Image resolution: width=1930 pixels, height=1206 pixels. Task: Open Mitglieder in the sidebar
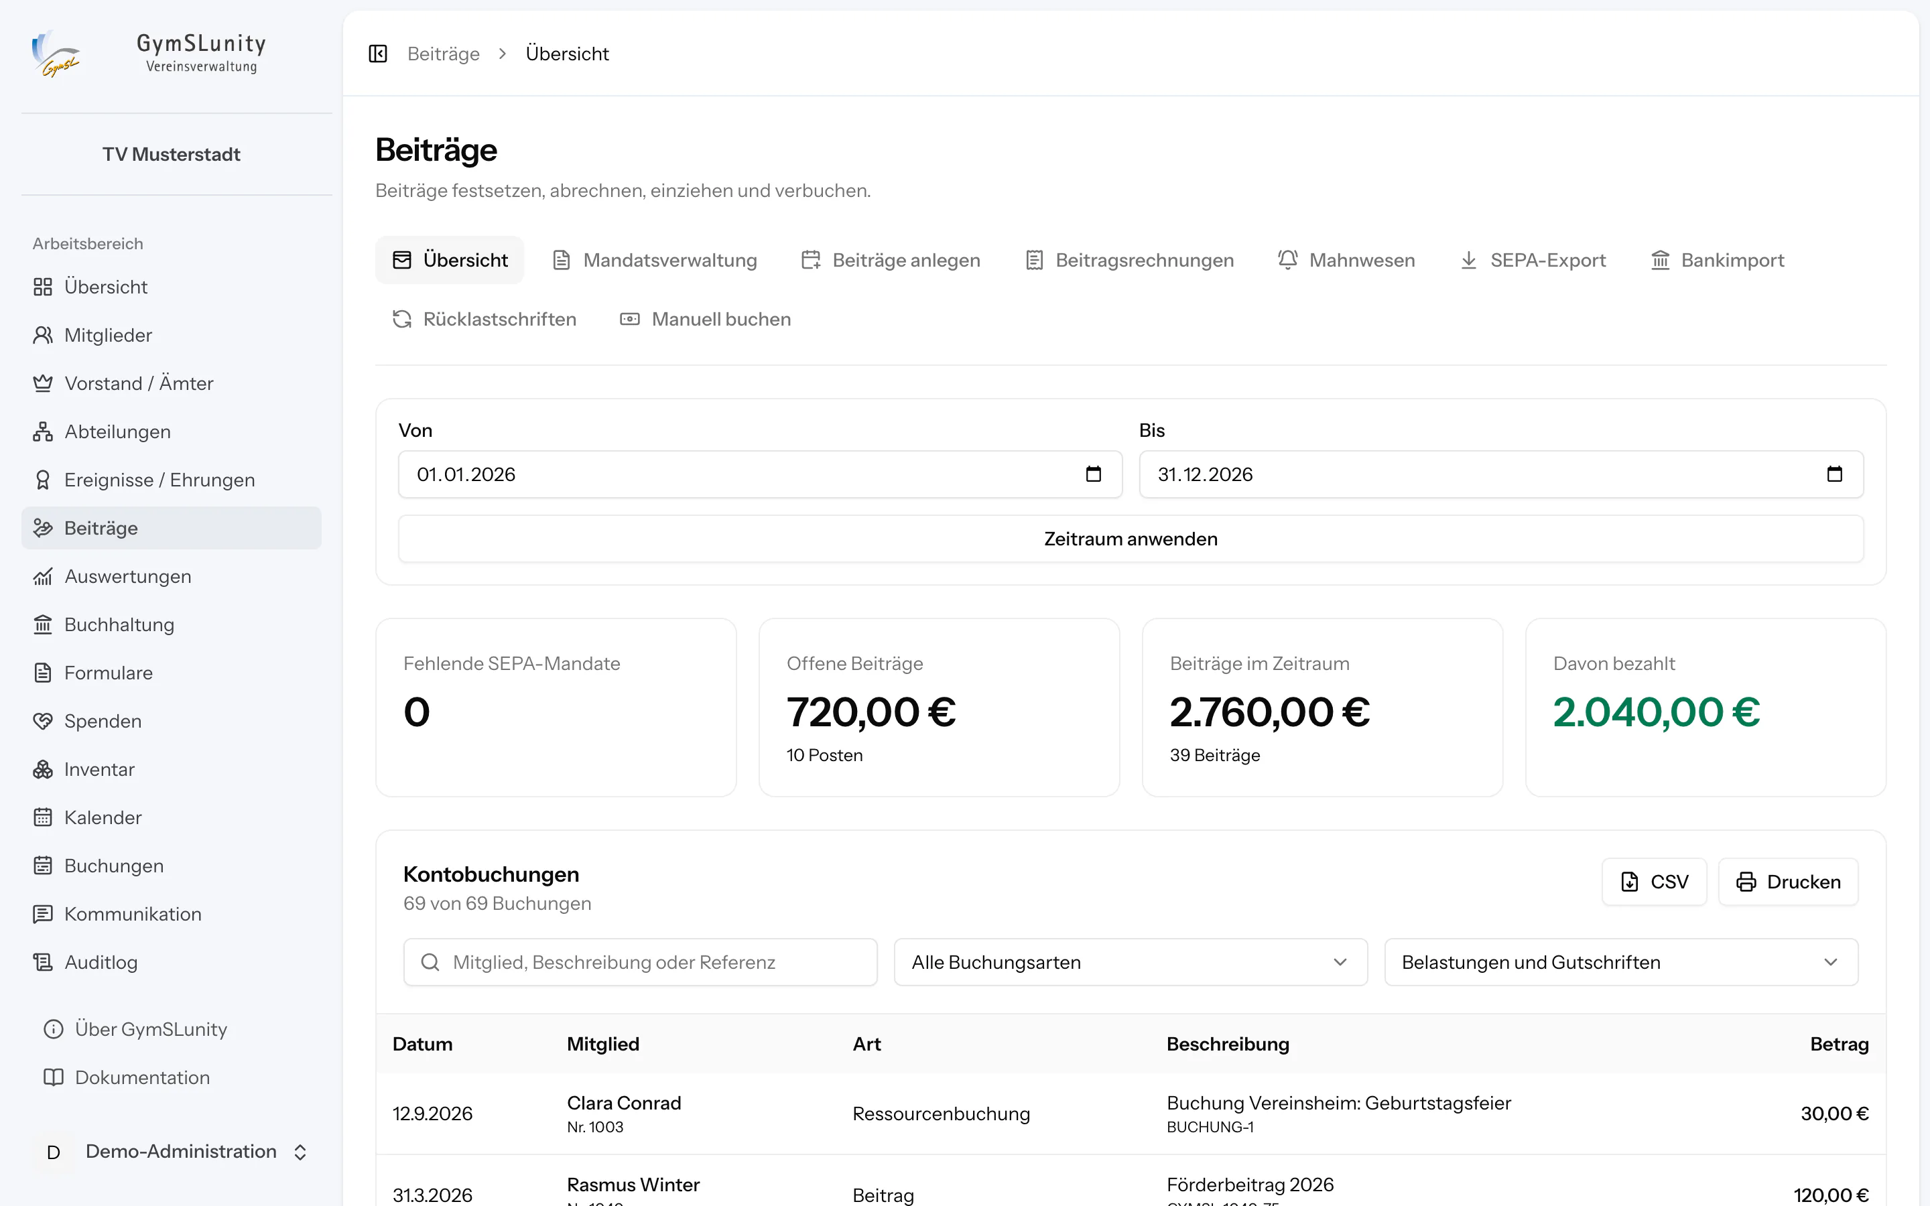coord(172,335)
